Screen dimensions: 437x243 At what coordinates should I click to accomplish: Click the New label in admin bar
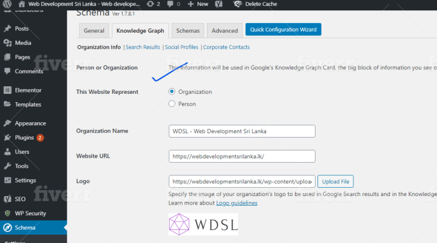202,4
